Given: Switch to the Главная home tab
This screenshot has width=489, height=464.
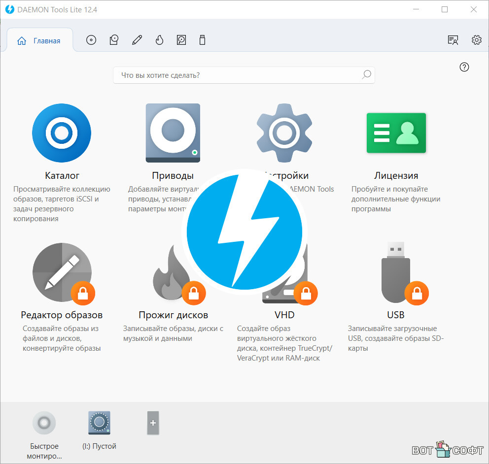Looking at the screenshot, I should (x=39, y=41).
